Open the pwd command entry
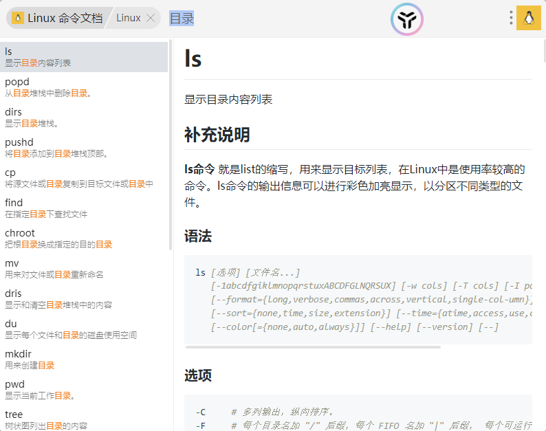 coord(84,390)
